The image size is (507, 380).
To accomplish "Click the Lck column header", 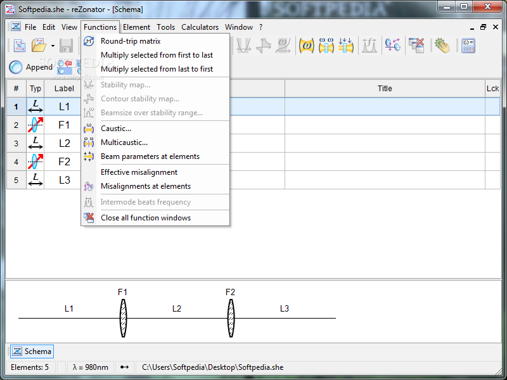I will [x=492, y=88].
